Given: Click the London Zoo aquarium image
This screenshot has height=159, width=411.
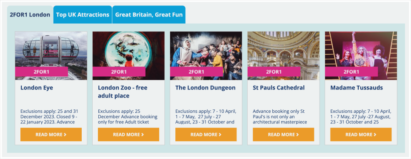Looking at the screenshot, I should [x=128, y=56].
